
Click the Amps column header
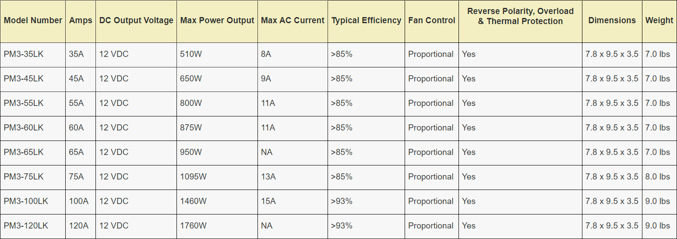tap(81, 21)
